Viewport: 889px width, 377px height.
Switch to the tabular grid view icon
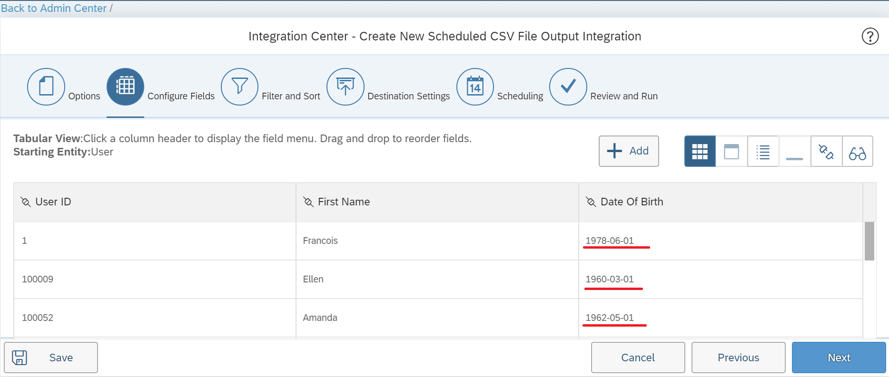pos(700,151)
